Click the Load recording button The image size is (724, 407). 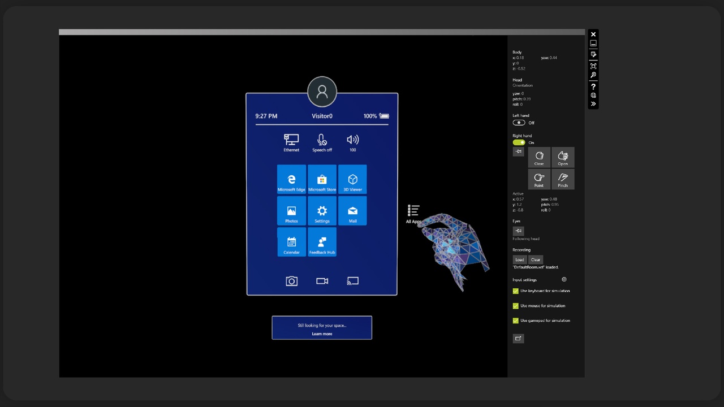520,259
